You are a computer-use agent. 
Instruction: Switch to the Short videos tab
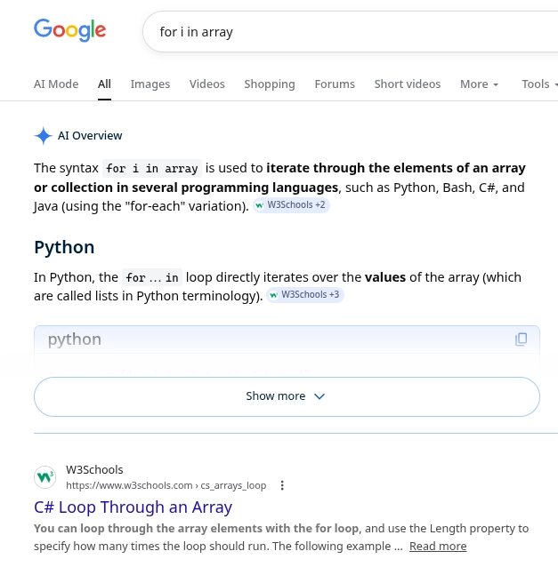407,84
